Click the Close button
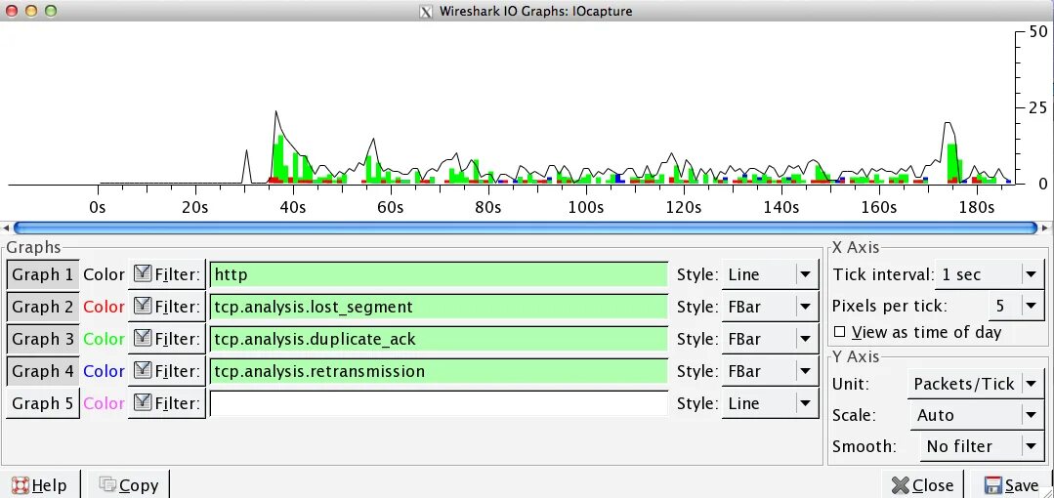1054x498 pixels. tap(922, 485)
